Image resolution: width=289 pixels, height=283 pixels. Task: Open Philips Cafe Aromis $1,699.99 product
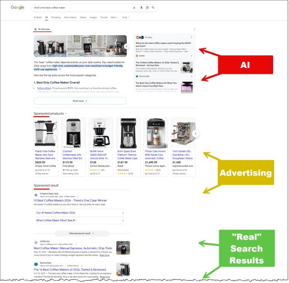pyautogui.click(x=156, y=147)
